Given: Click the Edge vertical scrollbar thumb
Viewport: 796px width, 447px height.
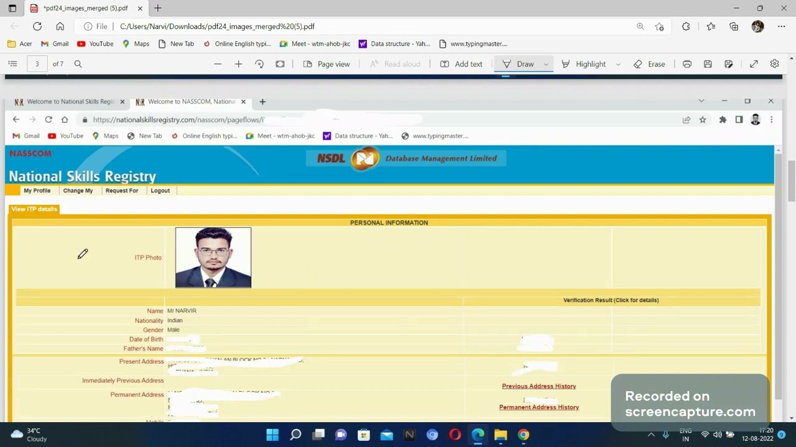Looking at the screenshot, I should pyautogui.click(x=791, y=180).
